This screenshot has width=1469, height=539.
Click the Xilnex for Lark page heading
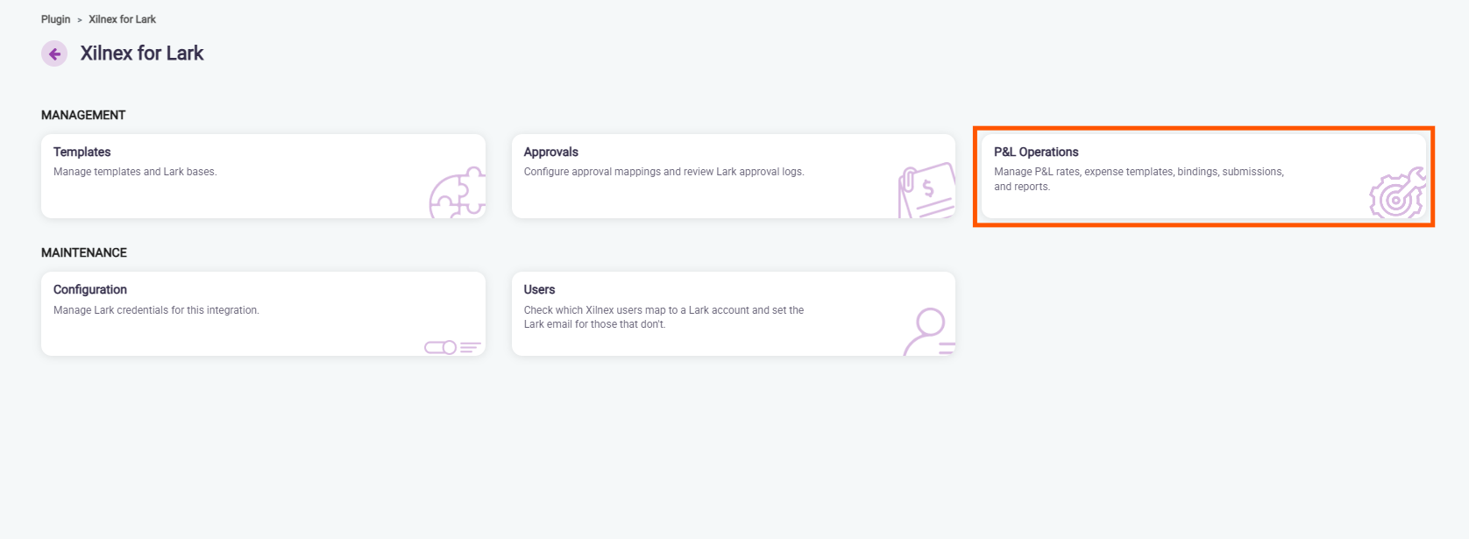[142, 53]
